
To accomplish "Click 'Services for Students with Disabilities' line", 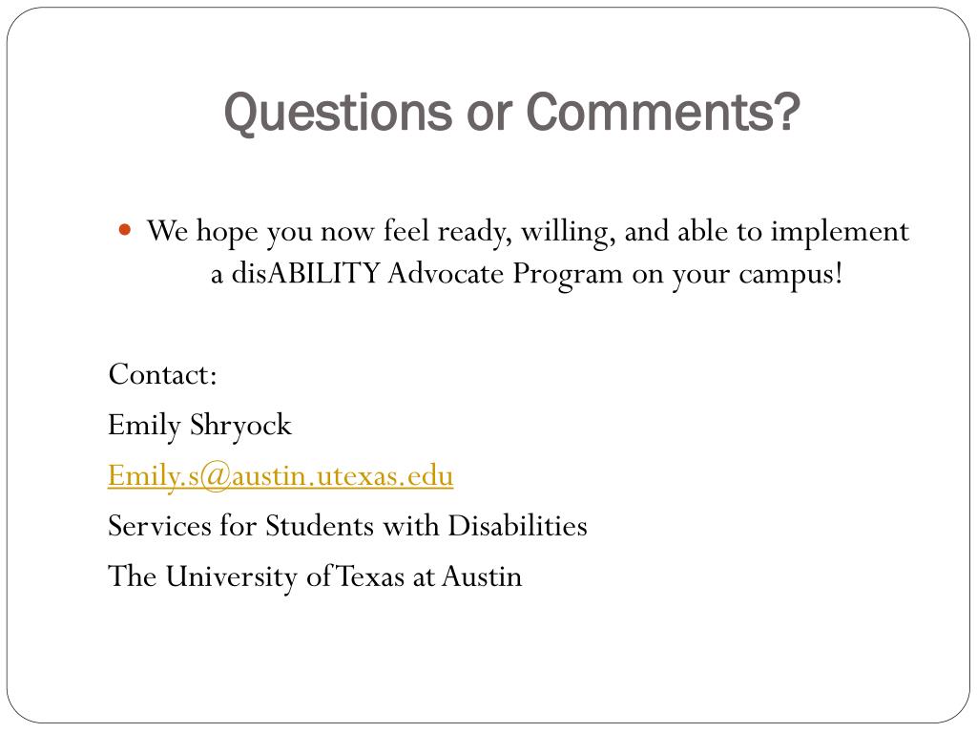I will [x=347, y=526].
